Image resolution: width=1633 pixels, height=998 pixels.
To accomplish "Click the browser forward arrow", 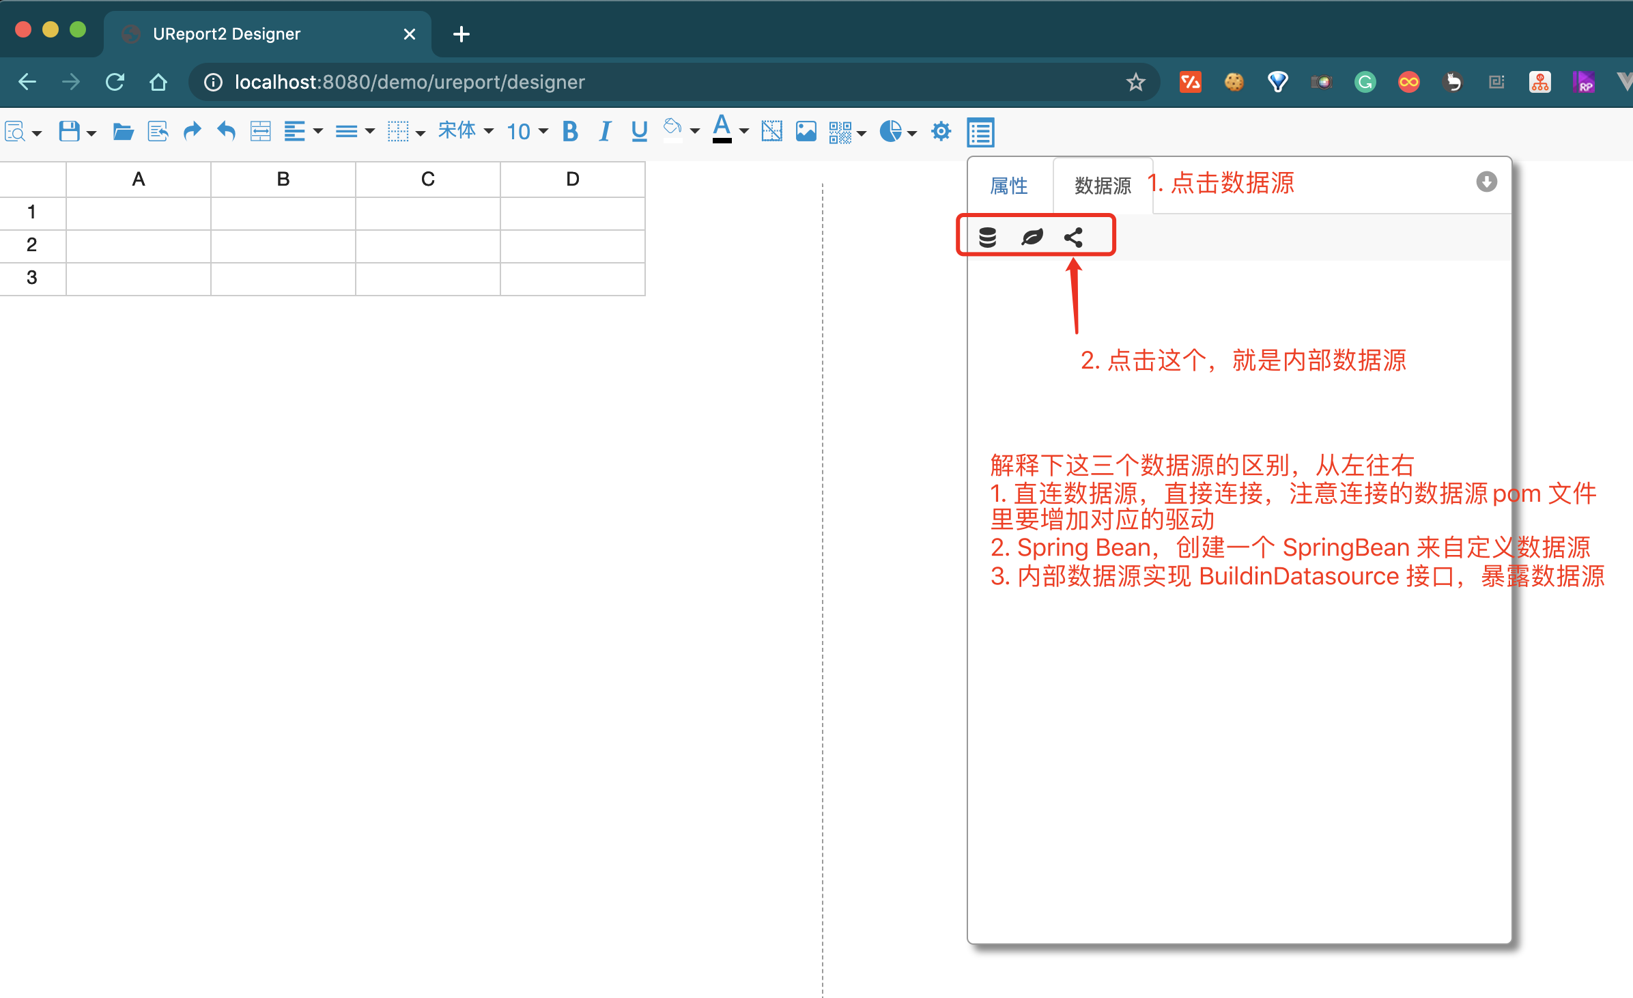I will click(x=70, y=82).
